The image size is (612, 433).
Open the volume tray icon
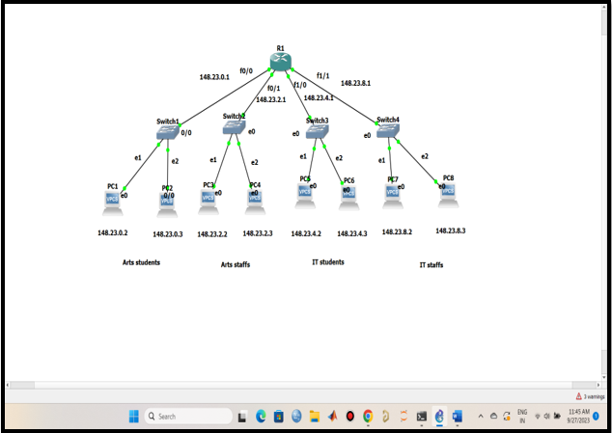pos(546,417)
